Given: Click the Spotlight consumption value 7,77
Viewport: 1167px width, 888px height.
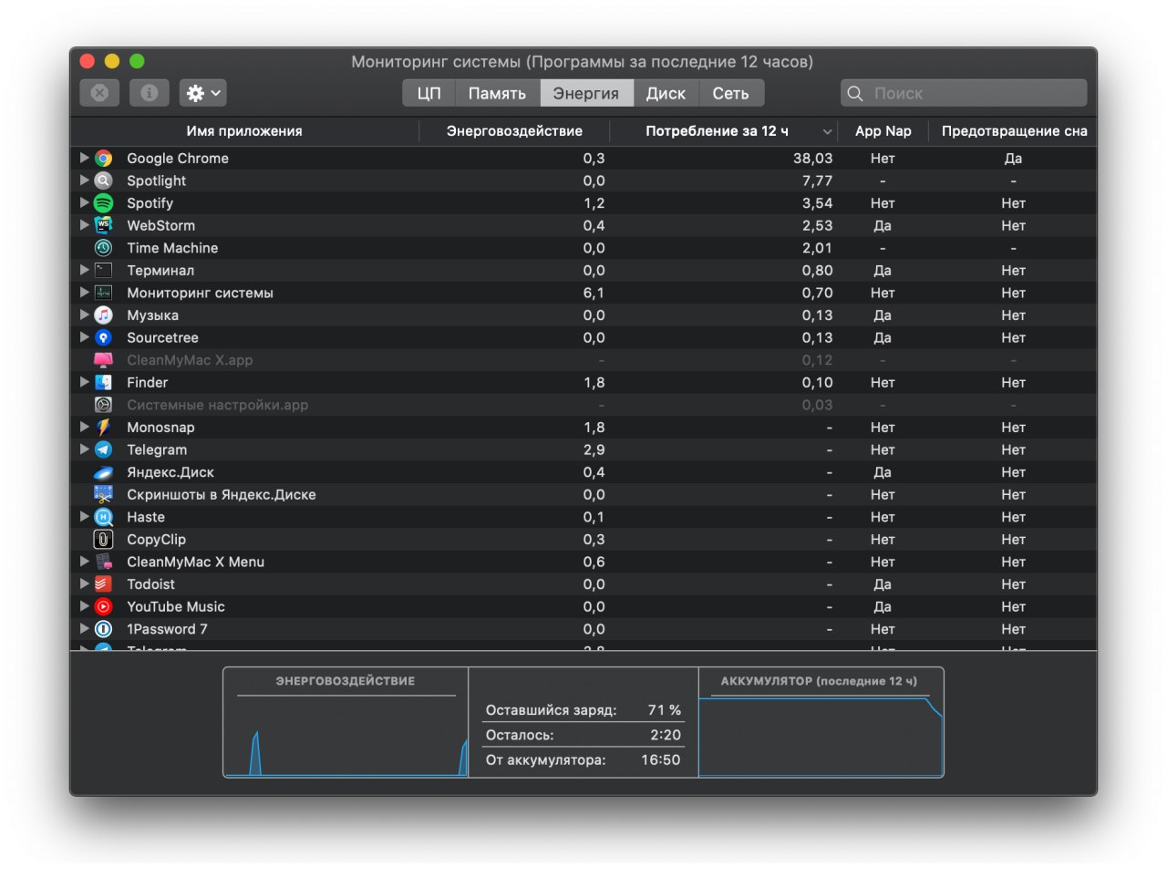Looking at the screenshot, I should [x=817, y=181].
